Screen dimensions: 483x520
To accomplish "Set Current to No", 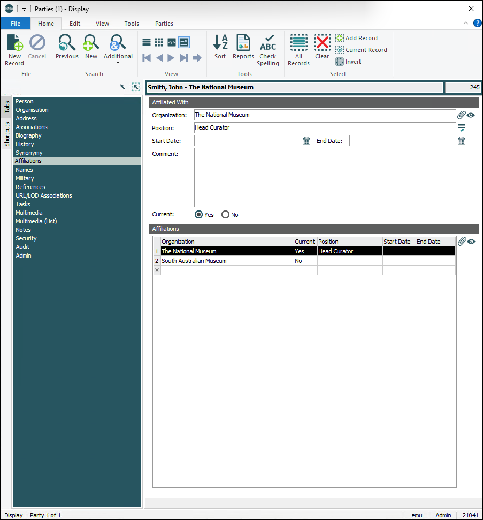I will tap(225, 215).
